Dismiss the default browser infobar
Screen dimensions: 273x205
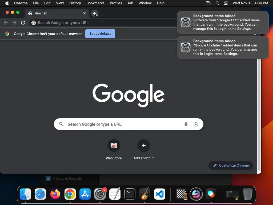[255, 34]
